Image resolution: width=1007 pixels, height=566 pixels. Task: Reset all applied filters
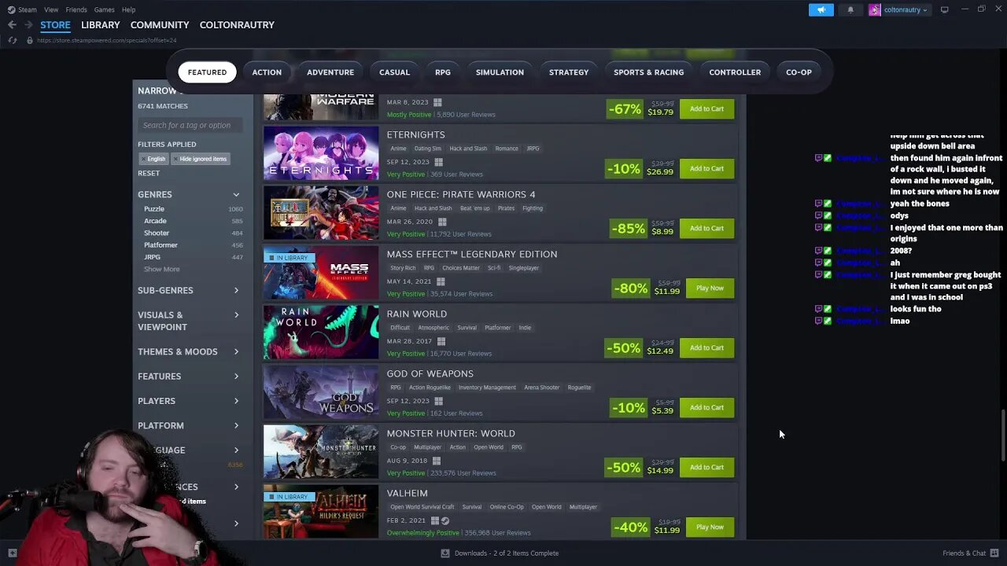[x=149, y=173]
